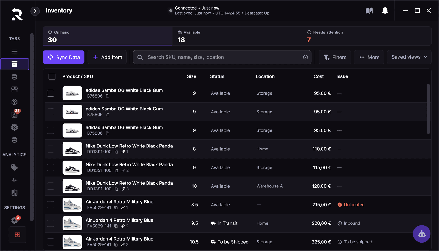This screenshot has width=439, height=251.
Task: Sort by Status column header
Action: (217, 76)
